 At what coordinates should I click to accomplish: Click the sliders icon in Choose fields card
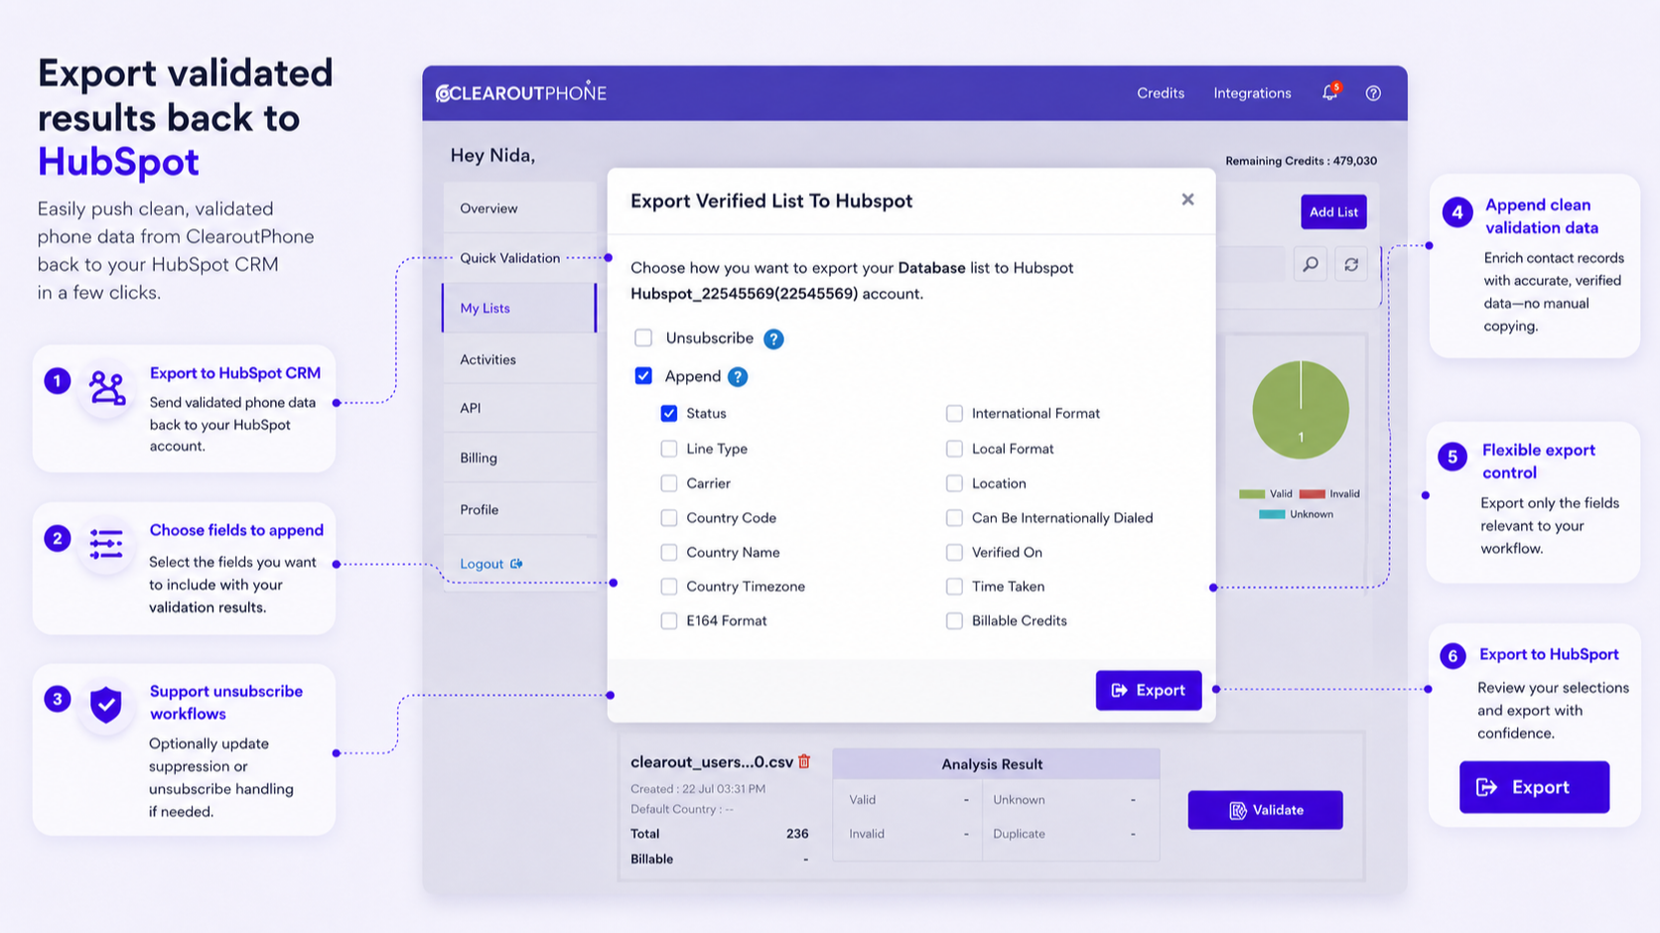click(x=106, y=544)
